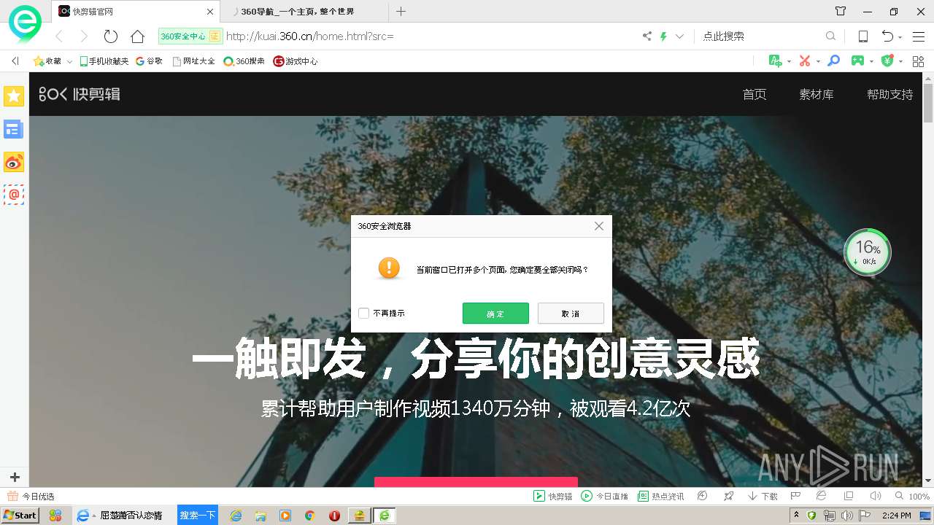The image size is (934, 525).
Task: Expand the yen shield dropdown arrow
Action: [900, 61]
